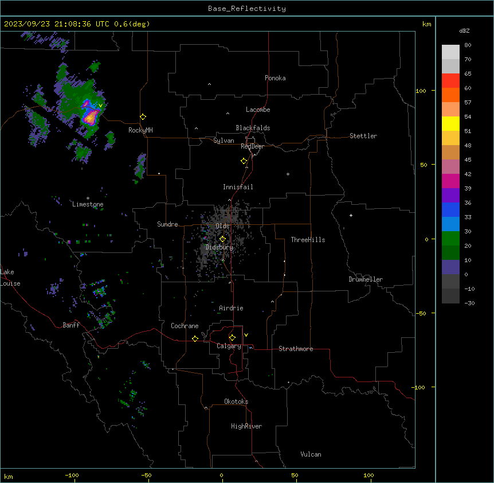Click the 80 value in the dBZ legend

pyautogui.click(x=468, y=45)
